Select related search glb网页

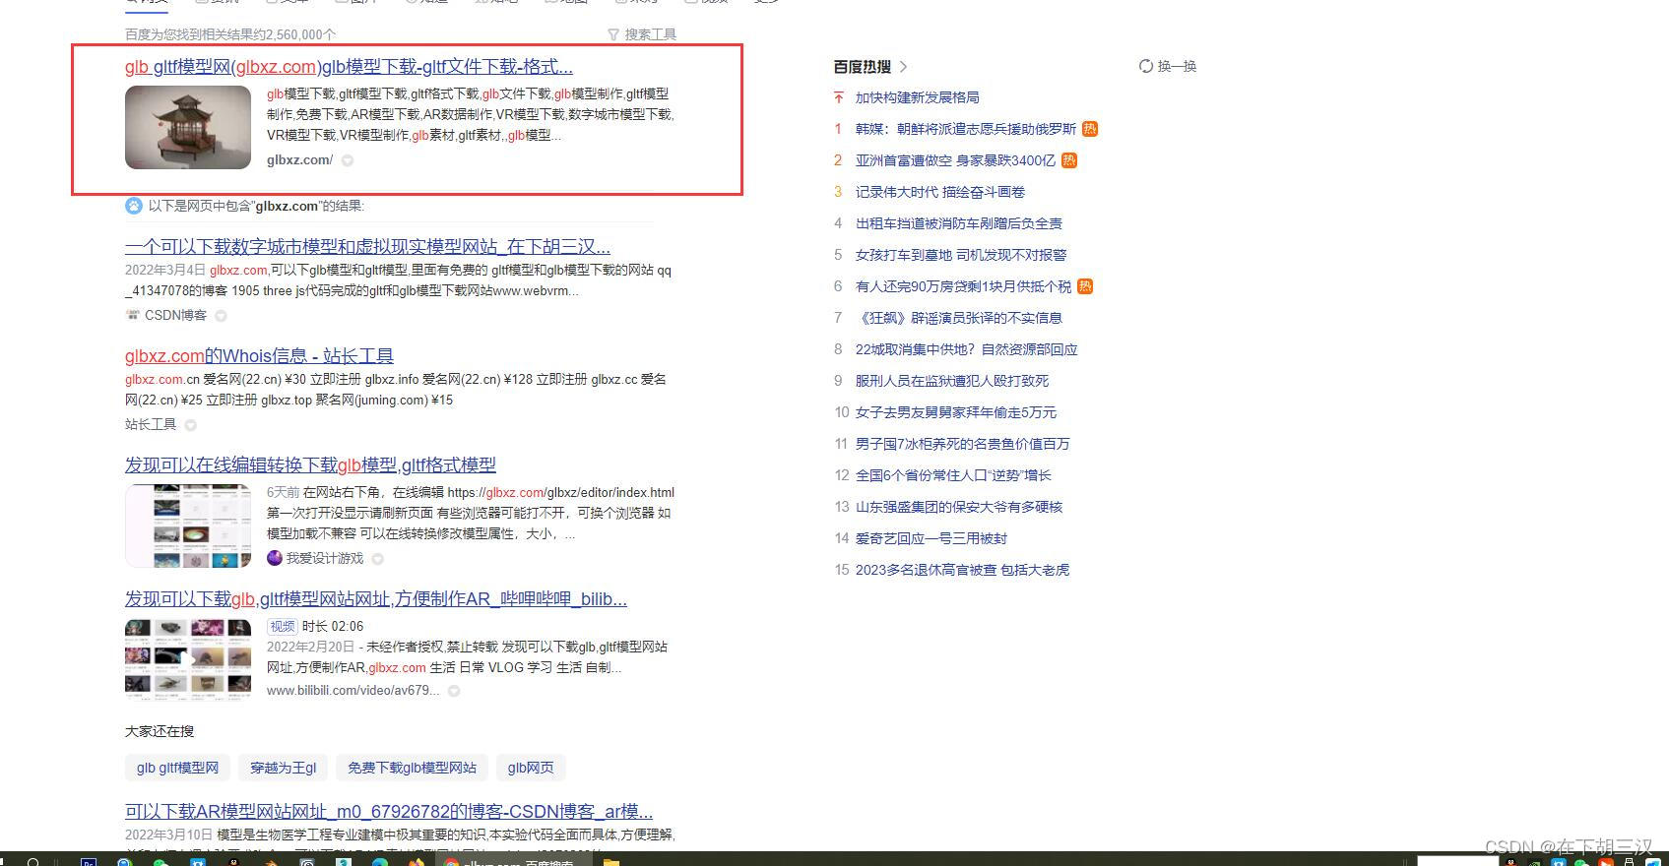point(531,768)
